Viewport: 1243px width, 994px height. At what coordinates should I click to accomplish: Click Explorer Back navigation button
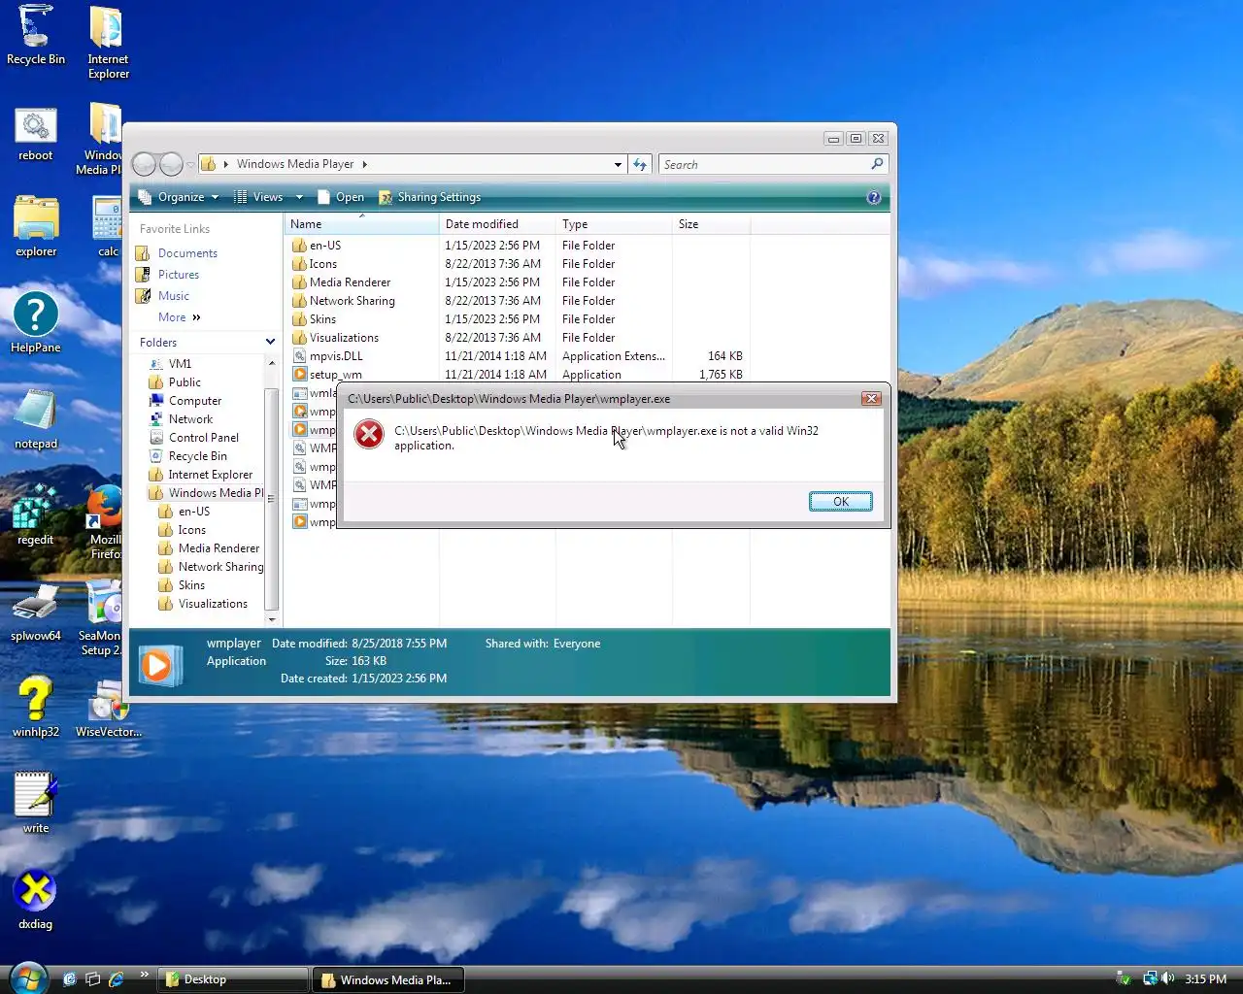pyautogui.click(x=144, y=164)
